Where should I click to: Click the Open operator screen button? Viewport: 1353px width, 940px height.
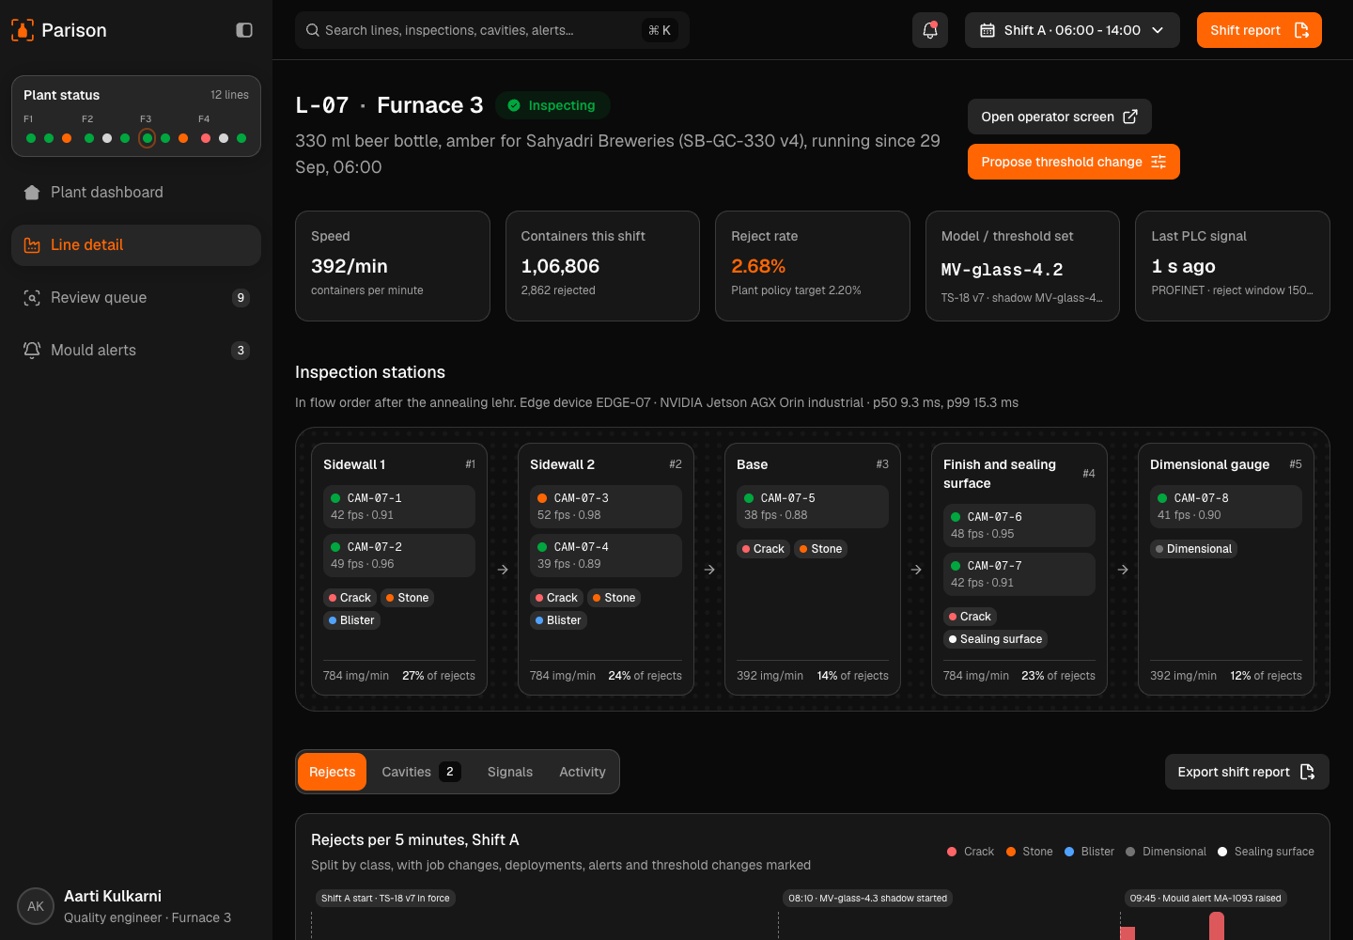coord(1060,117)
